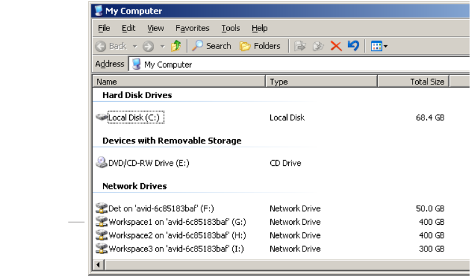Click the blue Undo icon
This screenshot has height=277, width=471.
353,45
